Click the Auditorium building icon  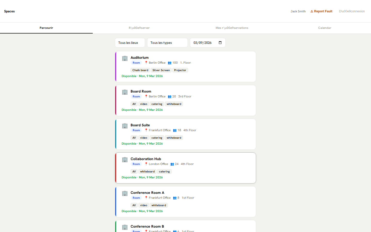pyautogui.click(x=125, y=58)
